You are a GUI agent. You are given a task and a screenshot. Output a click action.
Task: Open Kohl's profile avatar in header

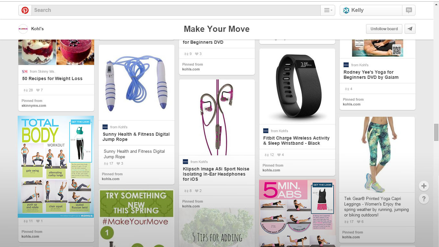coord(23,29)
